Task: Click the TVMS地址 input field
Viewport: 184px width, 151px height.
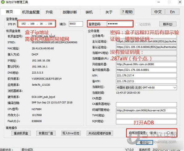Action: (x=146, y=116)
